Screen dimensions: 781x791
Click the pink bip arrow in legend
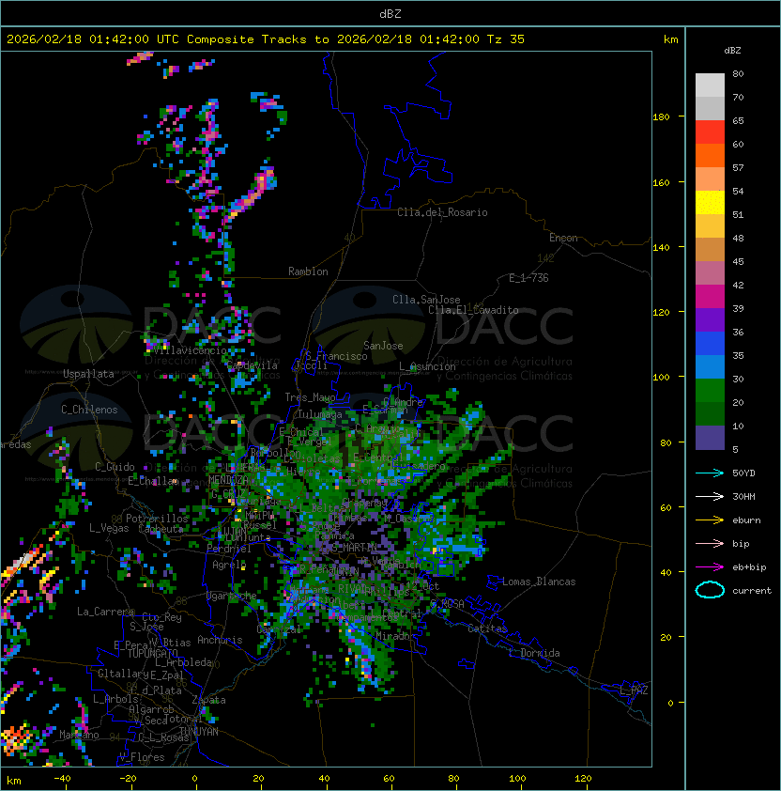click(x=710, y=543)
